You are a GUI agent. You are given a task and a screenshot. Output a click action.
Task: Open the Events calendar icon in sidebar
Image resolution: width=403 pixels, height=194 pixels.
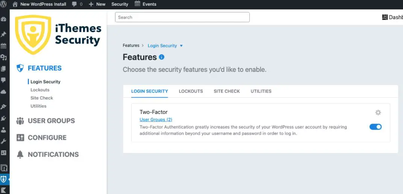click(3, 46)
